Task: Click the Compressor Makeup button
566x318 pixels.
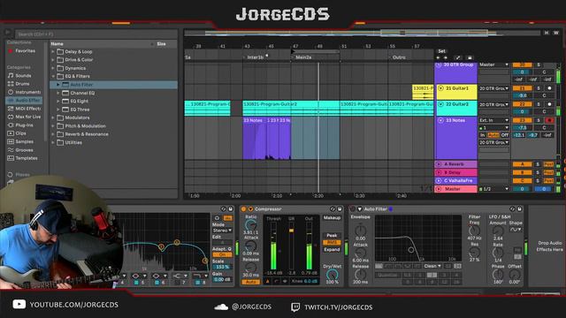Action: click(x=332, y=218)
